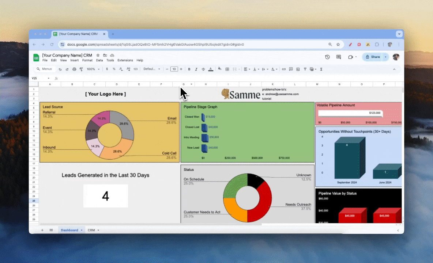
Task: Open the Borders tool
Action: tap(227, 69)
